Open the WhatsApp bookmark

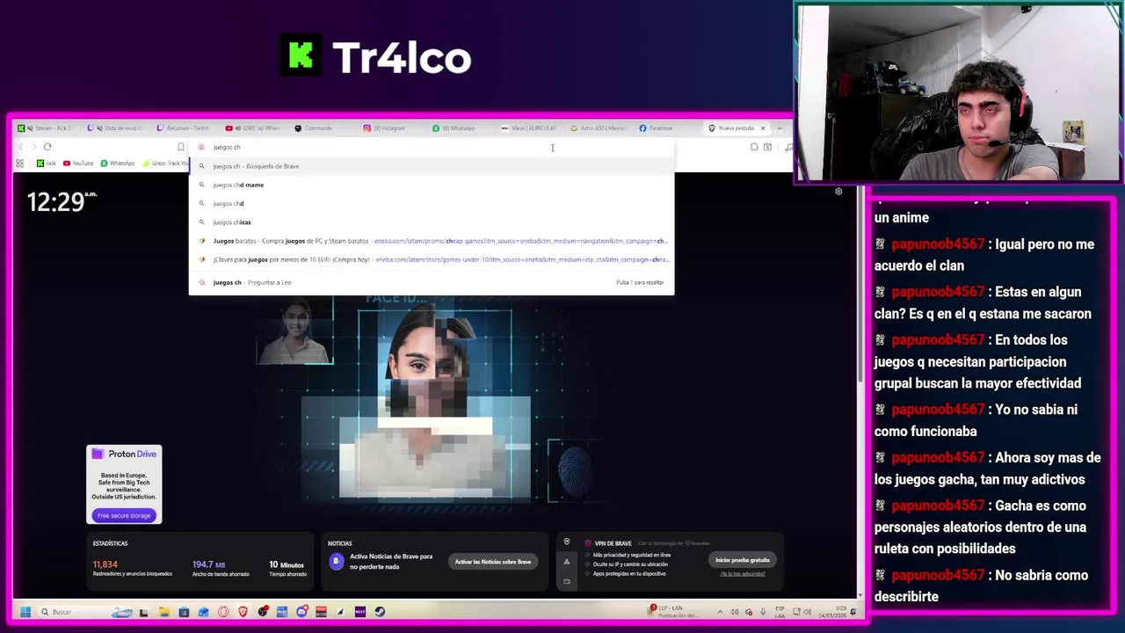tap(118, 164)
